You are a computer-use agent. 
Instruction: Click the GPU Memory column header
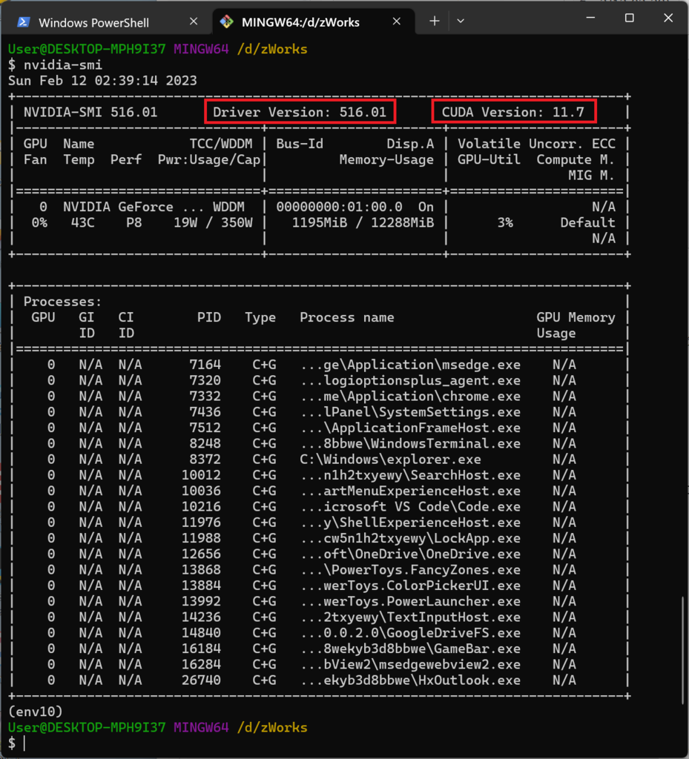tap(576, 317)
